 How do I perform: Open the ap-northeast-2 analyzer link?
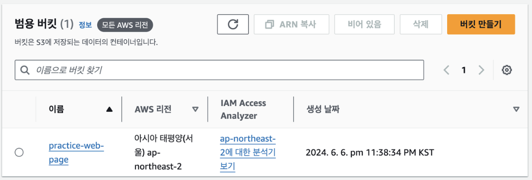(x=248, y=153)
